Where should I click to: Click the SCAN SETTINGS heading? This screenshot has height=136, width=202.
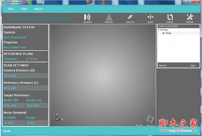pos(16,65)
